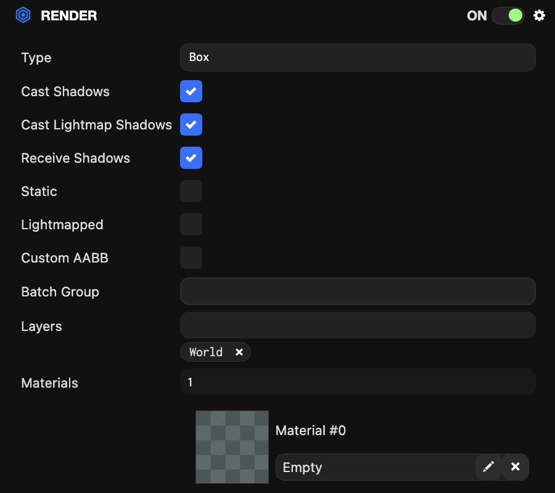The height and width of the screenshot is (493, 555).
Task: Click the Layers label
Action: 41,327
